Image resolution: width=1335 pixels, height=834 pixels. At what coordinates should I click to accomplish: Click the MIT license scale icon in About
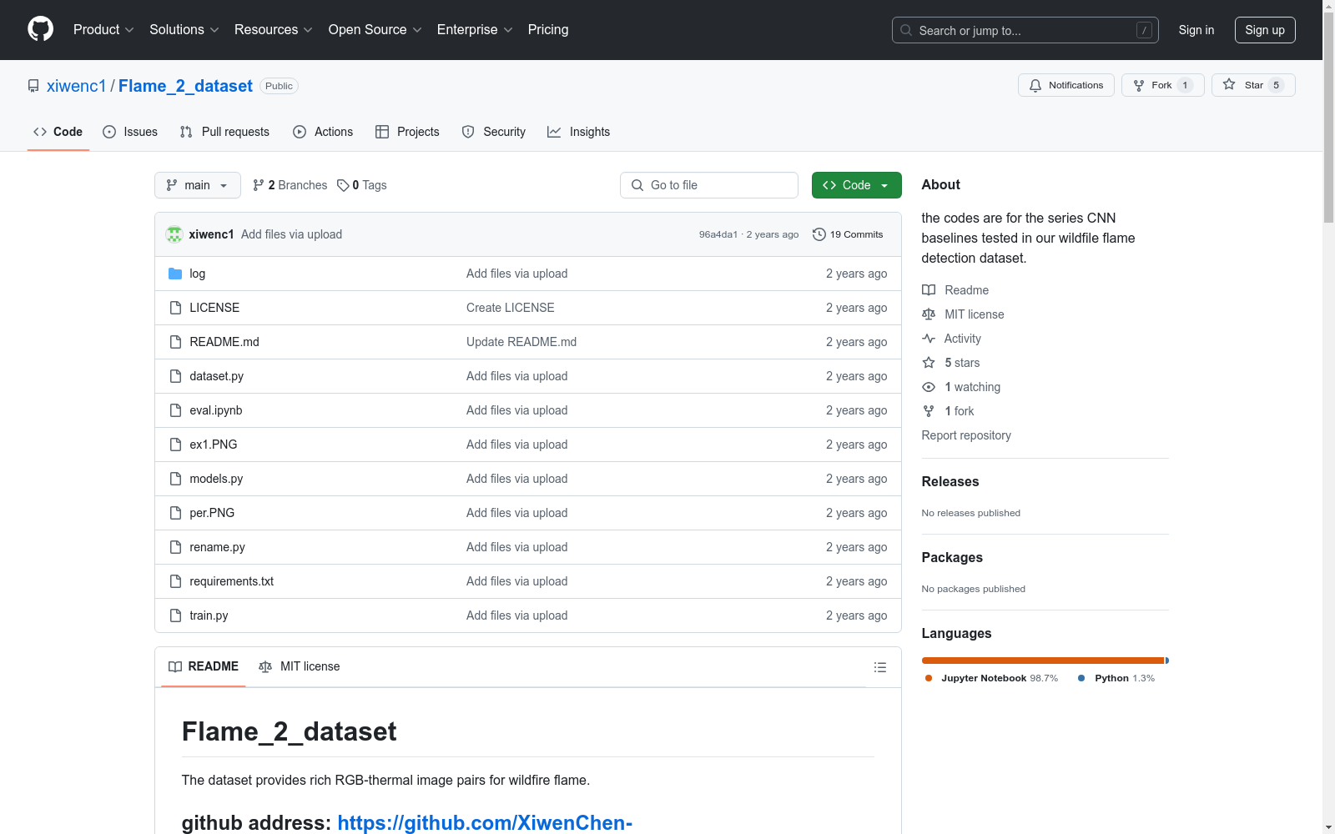click(x=929, y=314)
